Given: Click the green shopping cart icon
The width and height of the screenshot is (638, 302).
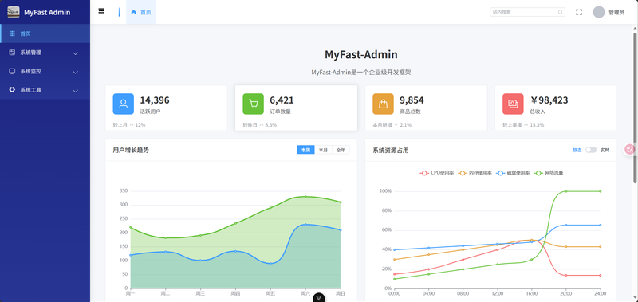Looking at the screenshot, I should (x=253, y=104).
